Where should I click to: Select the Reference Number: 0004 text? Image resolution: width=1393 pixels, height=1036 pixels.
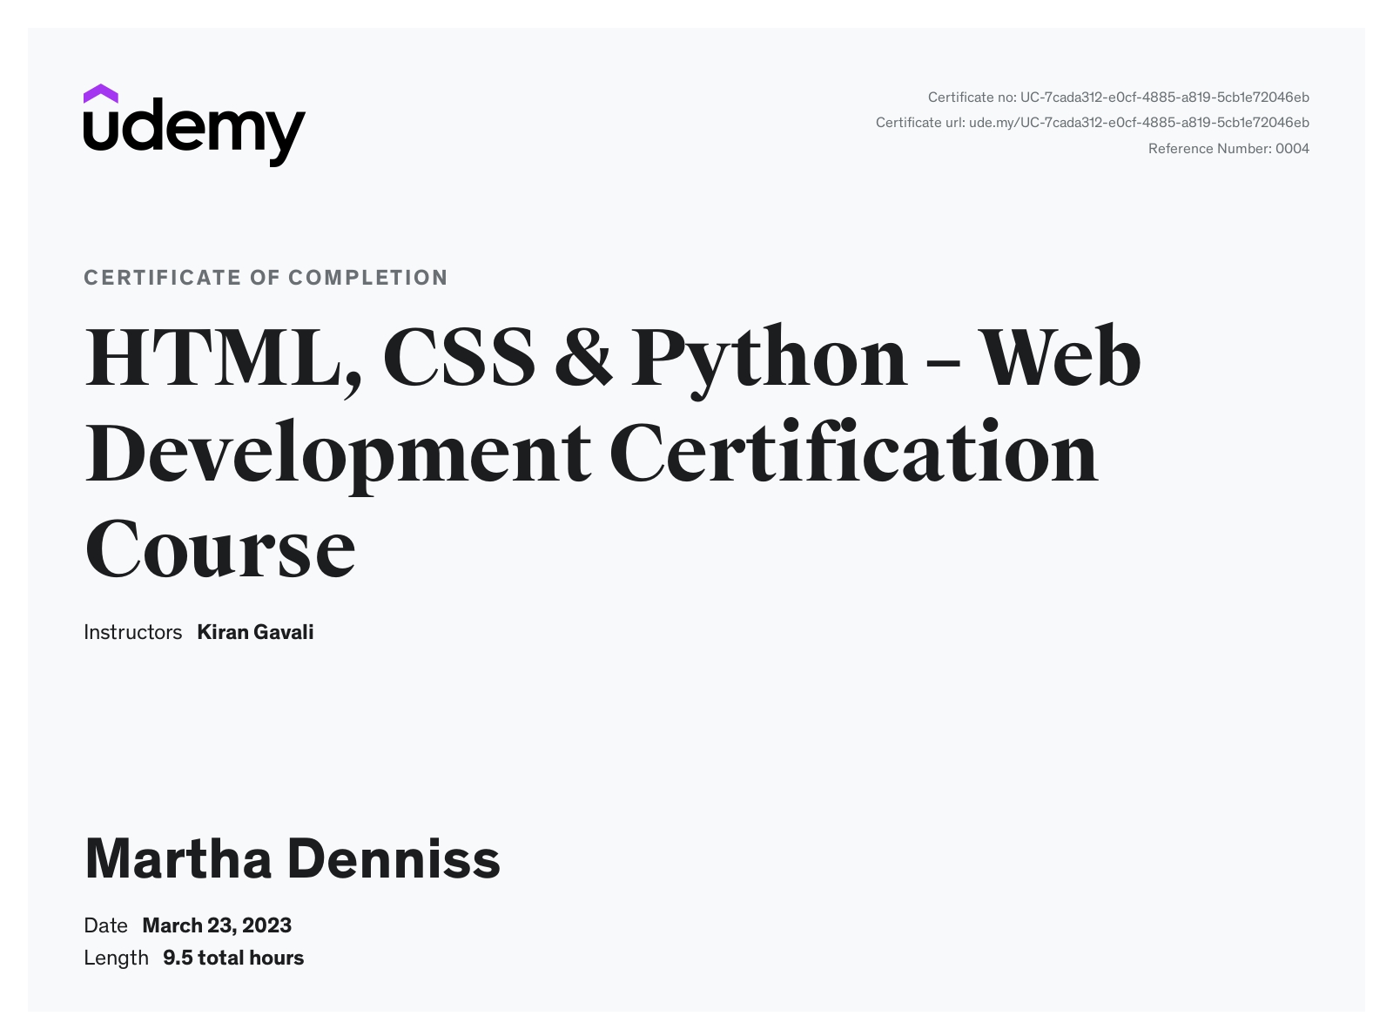point(1228,149)
